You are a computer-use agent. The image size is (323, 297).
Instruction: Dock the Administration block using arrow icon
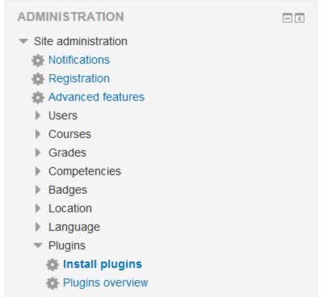coord(300,19)
